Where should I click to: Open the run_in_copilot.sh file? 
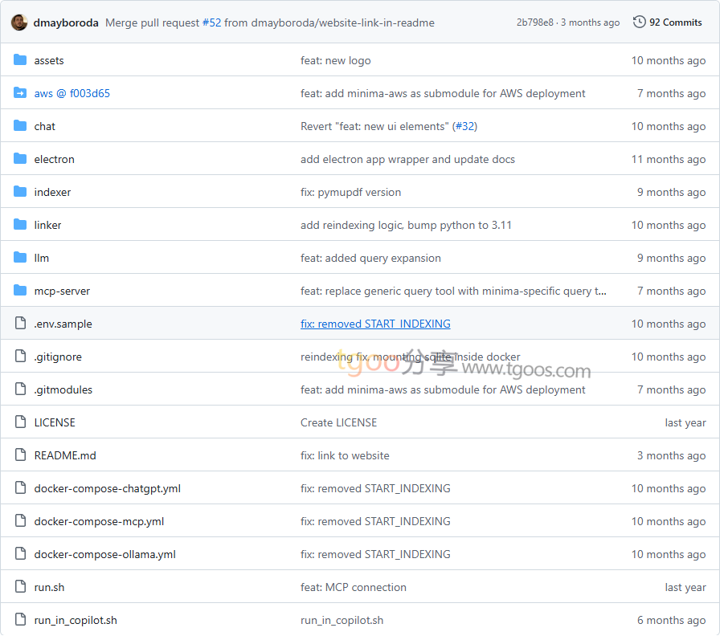click(x=76, y=620)
